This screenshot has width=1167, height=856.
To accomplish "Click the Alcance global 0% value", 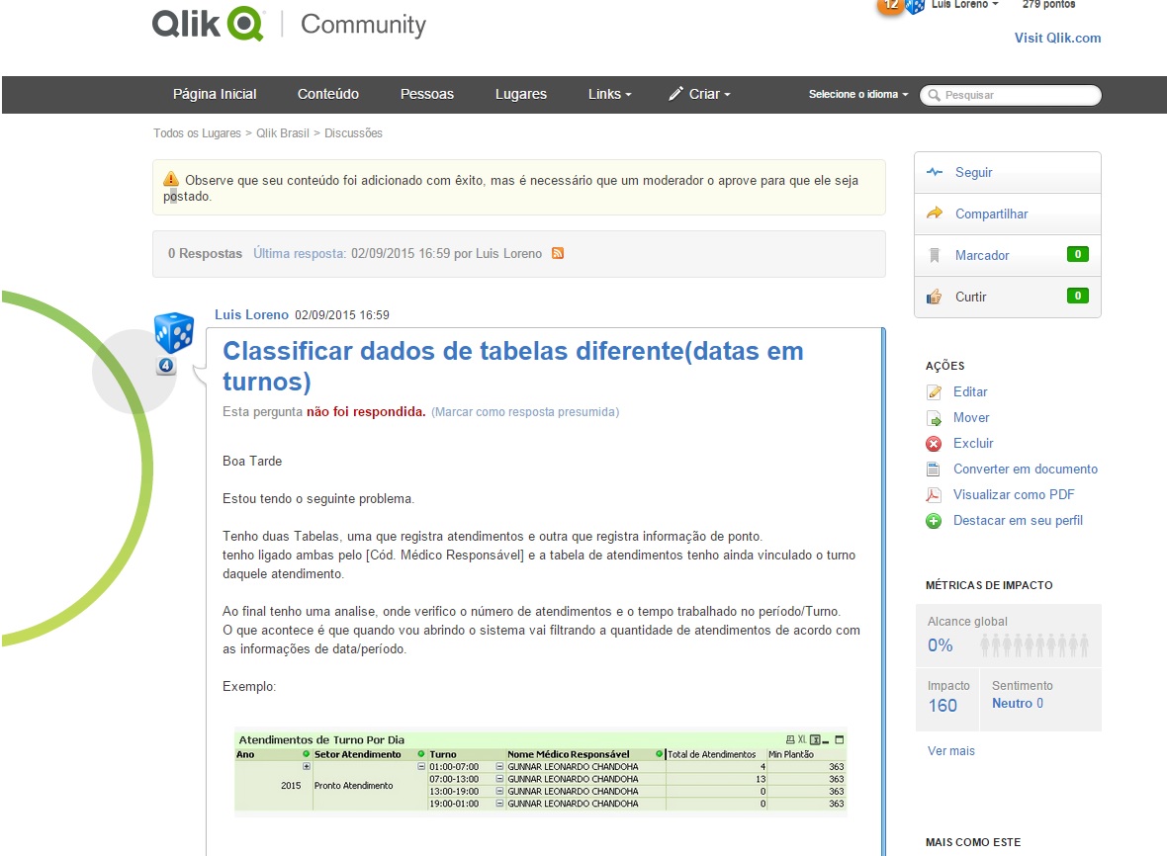I will (940, 645).
